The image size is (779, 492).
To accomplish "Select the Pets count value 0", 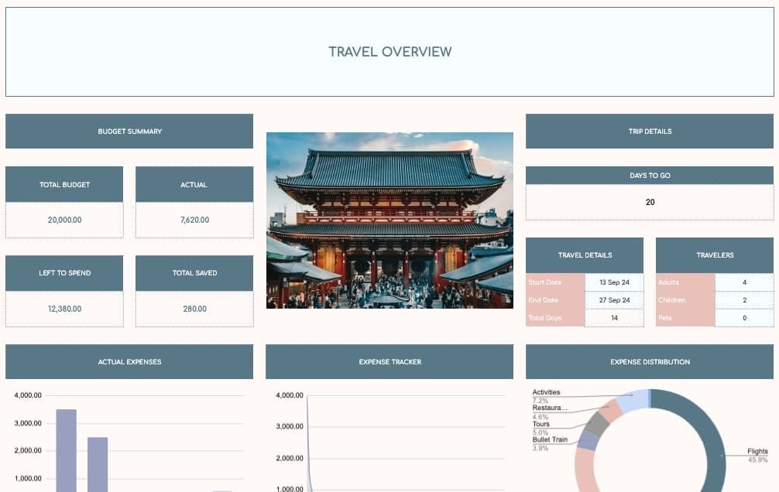I will click(744, 318).
